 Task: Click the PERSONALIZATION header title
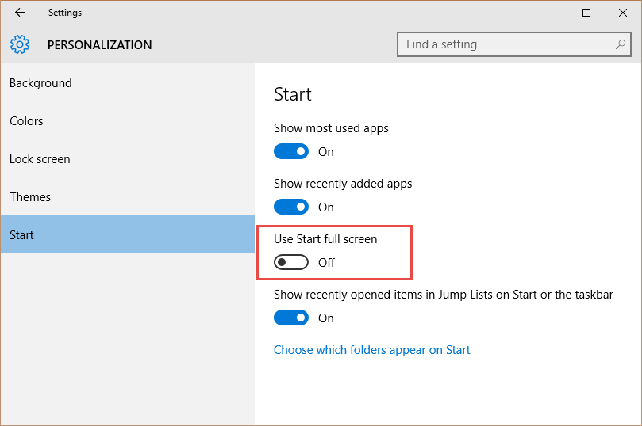click(99, 44)
